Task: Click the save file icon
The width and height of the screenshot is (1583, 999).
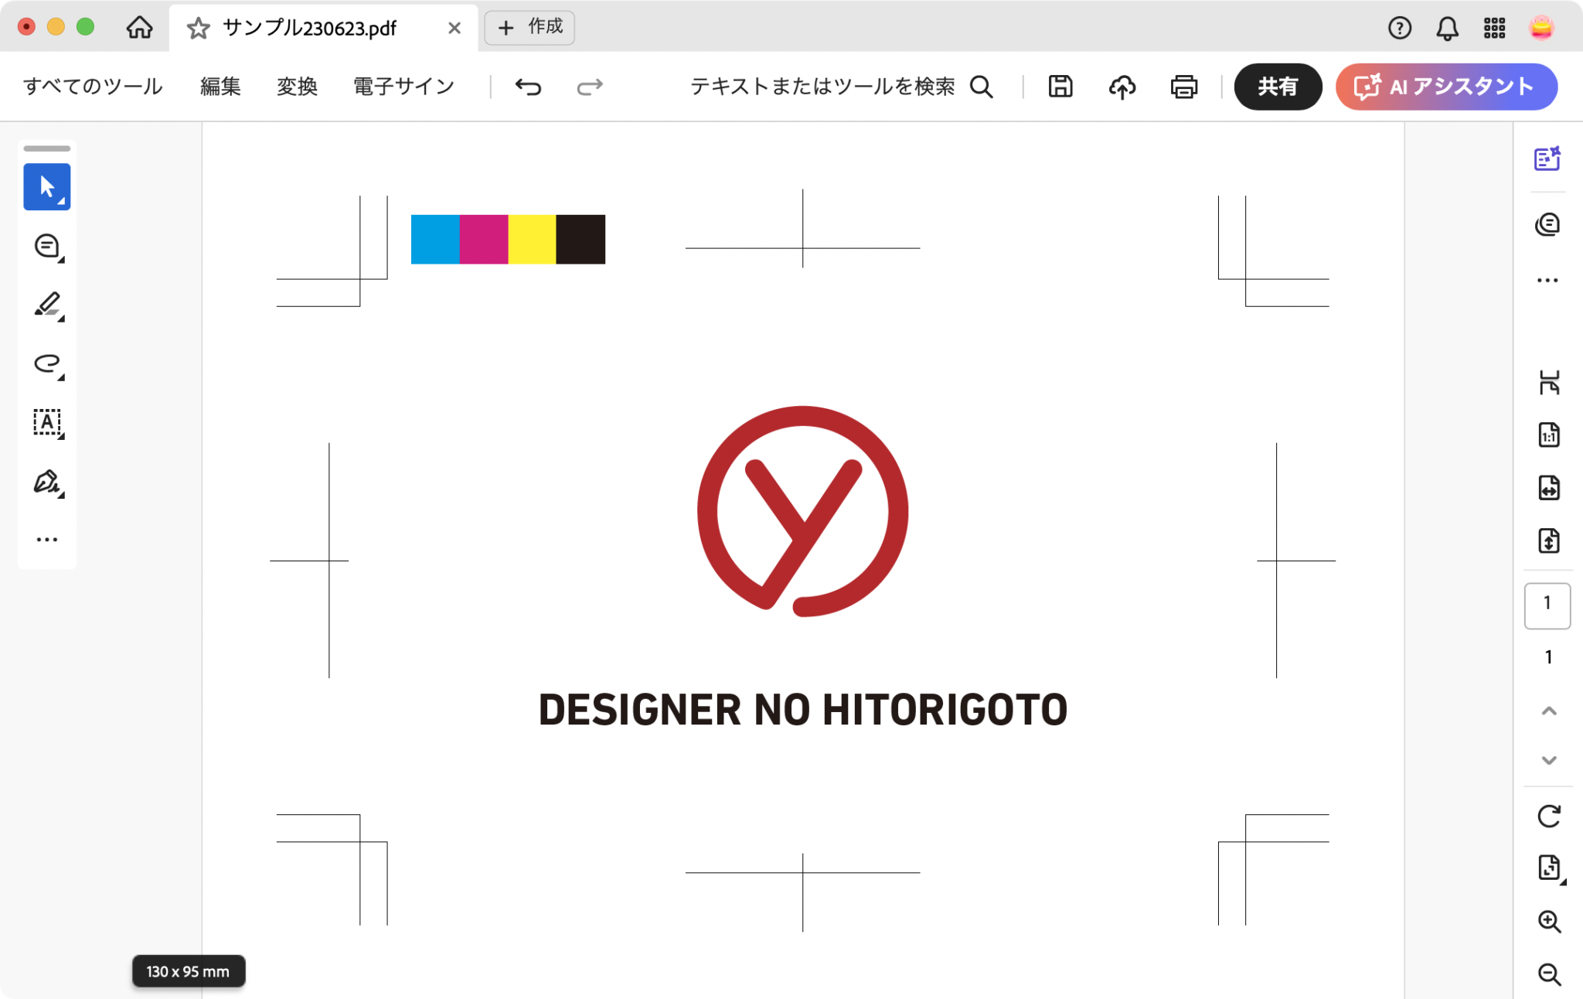Action: (x=1060, y=87)
